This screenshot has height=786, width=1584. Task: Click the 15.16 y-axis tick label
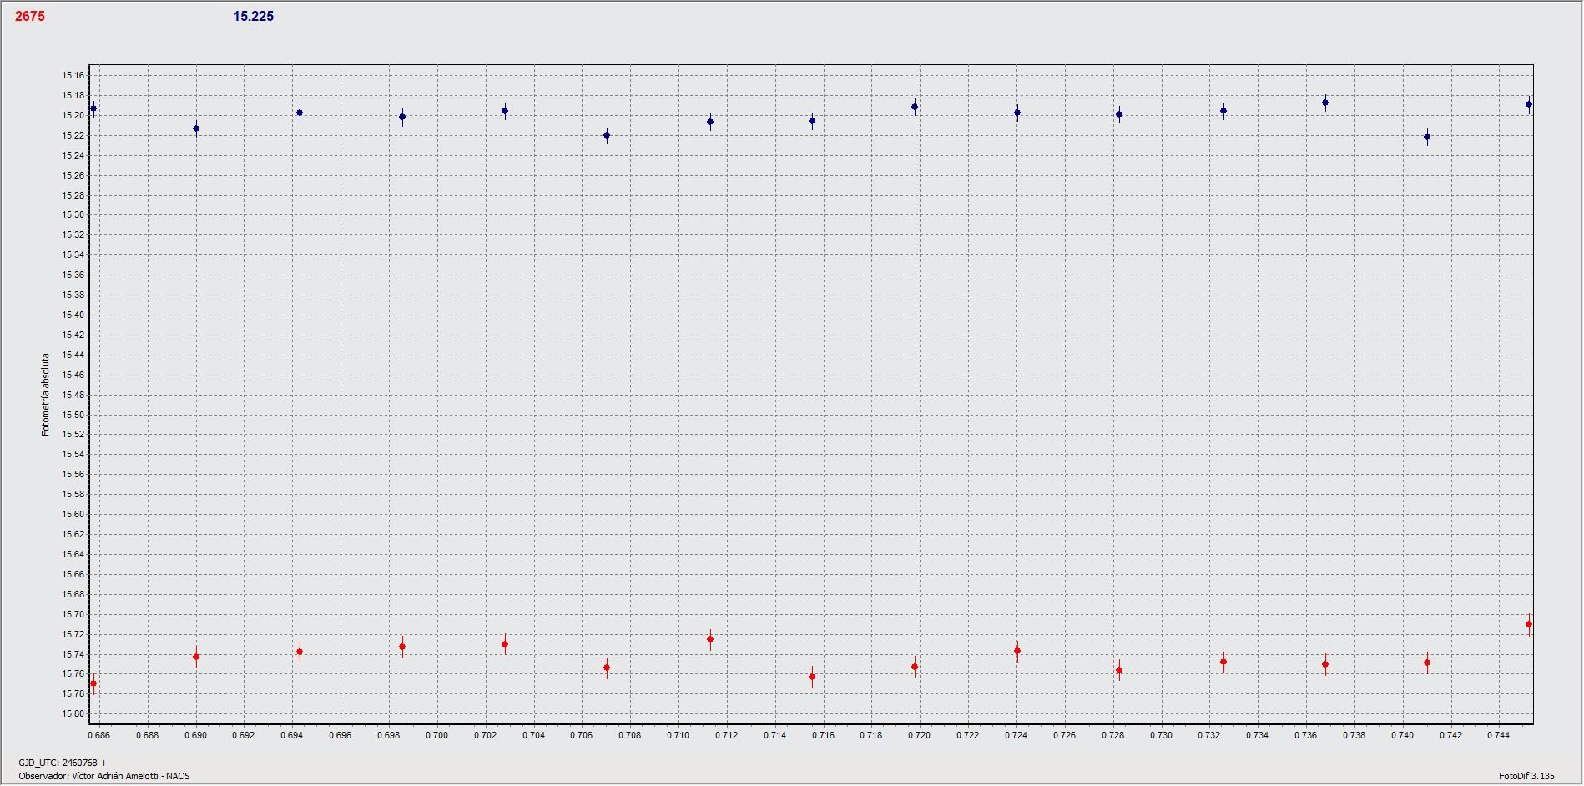tap(73, 75)
